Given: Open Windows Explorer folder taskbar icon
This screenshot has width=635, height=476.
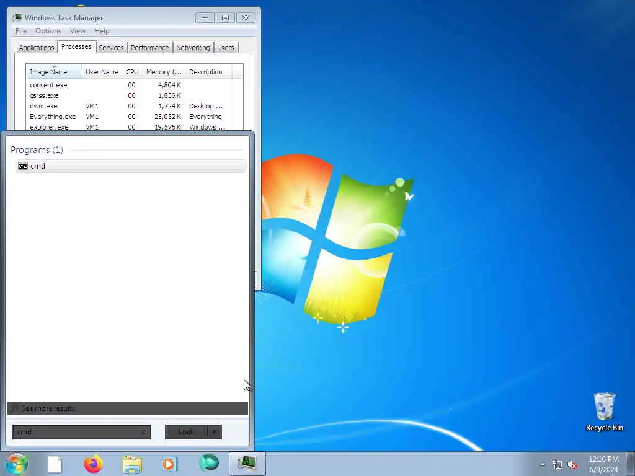Looking at the screenshot, I should [x=133, y=464].
